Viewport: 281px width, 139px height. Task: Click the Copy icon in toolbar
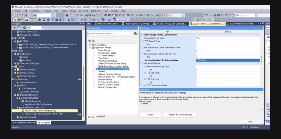(71, 15)
